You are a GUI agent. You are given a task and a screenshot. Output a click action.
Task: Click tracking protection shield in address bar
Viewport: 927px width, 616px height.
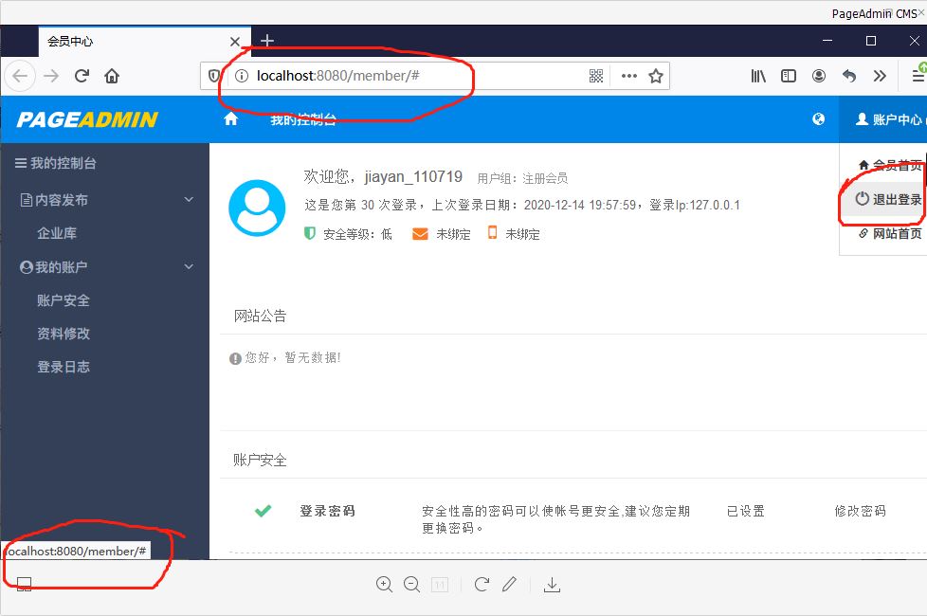click(214, 76)
